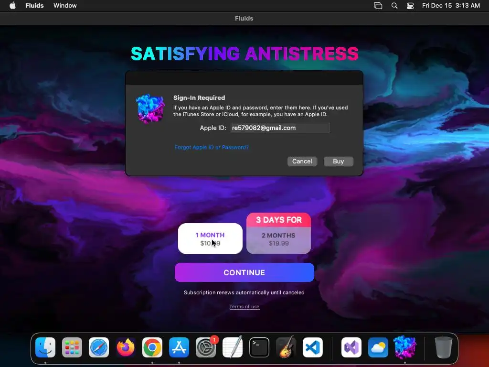Viewport: 489px width, 367px height.
Task: Open the Apple menu
Action: (x=12, y=6)
